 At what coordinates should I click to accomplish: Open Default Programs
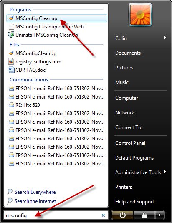click(x=134, y=158)
